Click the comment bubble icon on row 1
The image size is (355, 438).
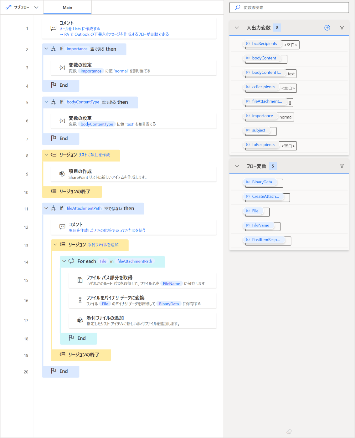(53, 28)
